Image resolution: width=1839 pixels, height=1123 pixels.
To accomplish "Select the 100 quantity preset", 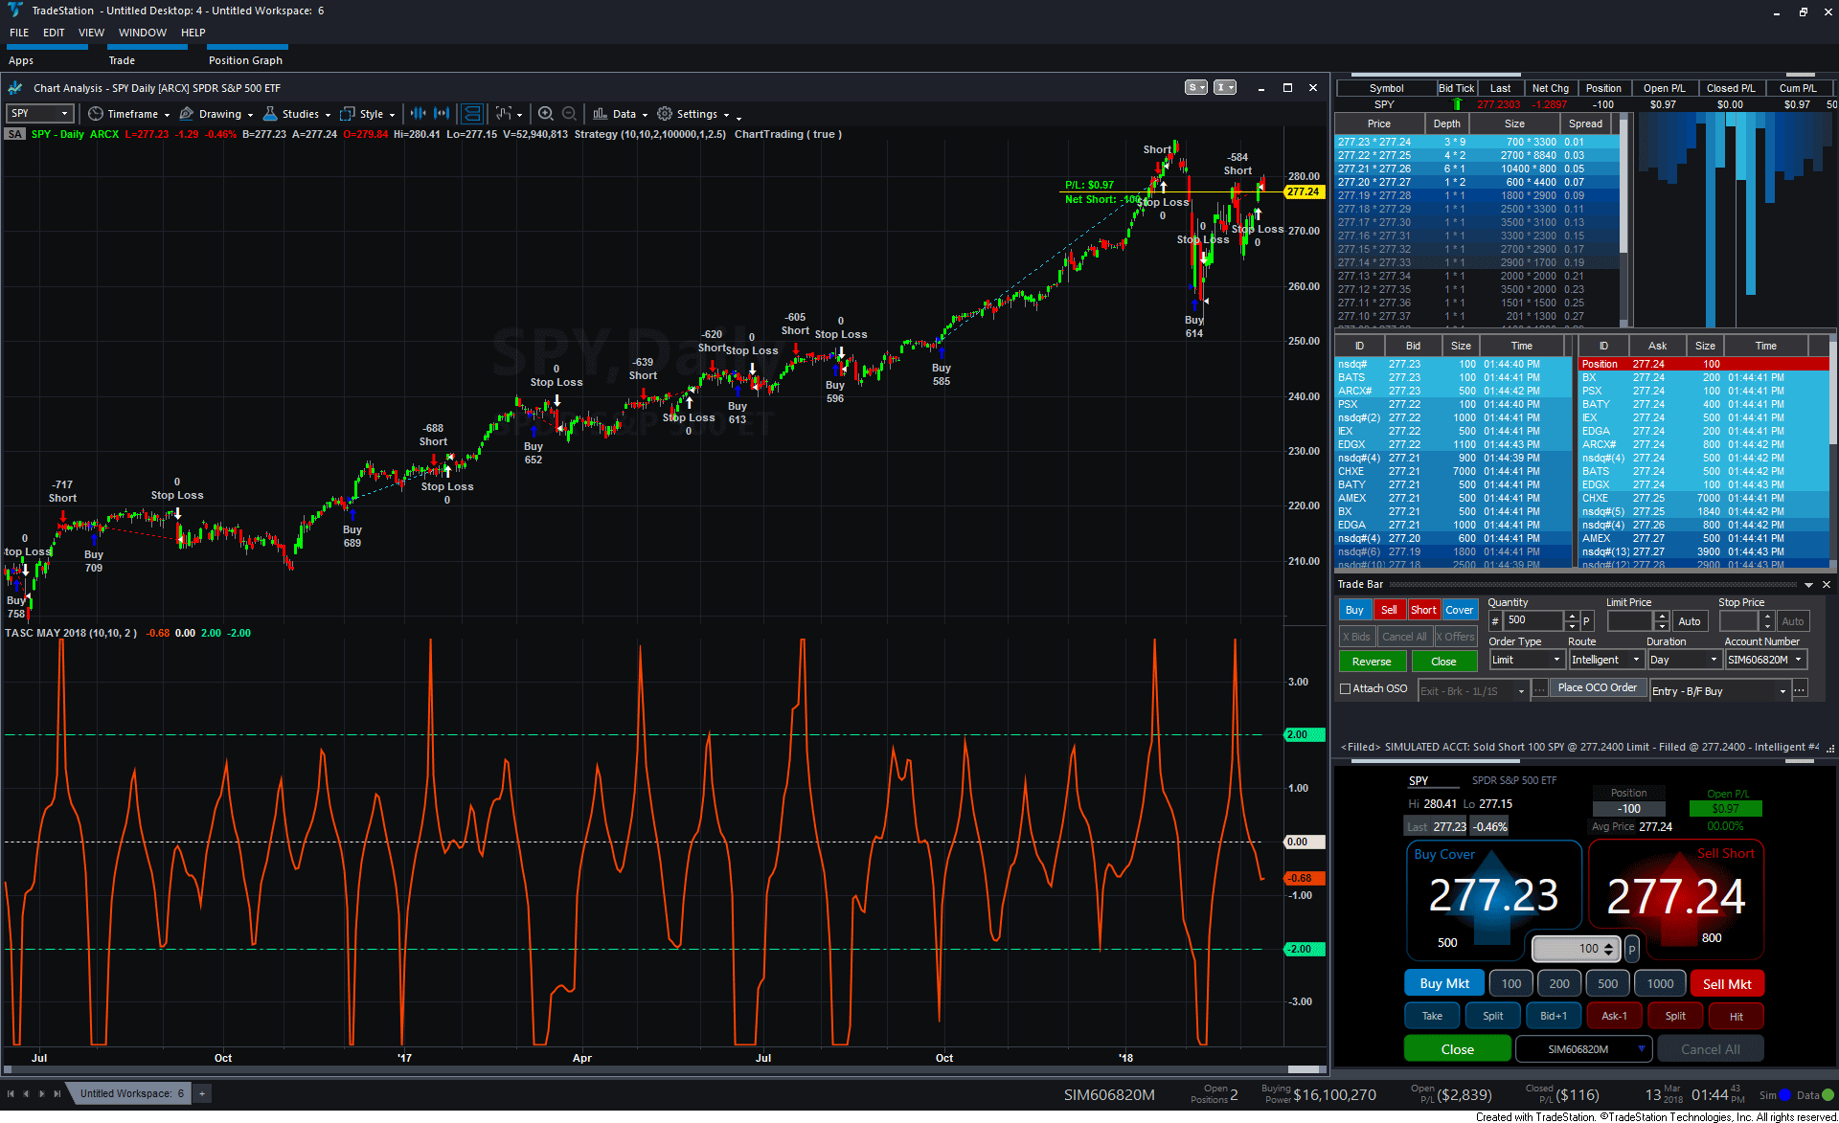I will pyautogui.click(x=1511, y=983).
